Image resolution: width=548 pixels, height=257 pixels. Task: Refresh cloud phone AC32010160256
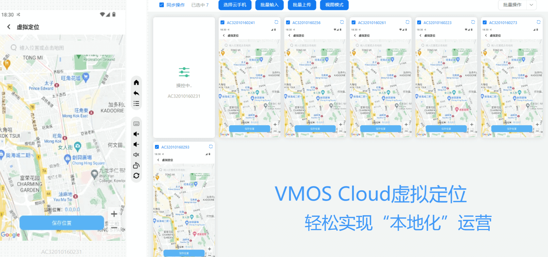point(342,22)
